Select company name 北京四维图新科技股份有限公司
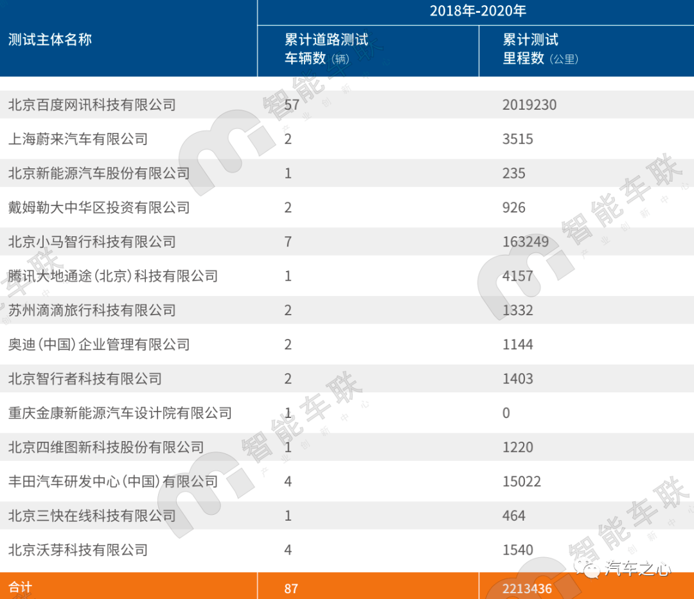The image size is (694, 599). (106, 447)
